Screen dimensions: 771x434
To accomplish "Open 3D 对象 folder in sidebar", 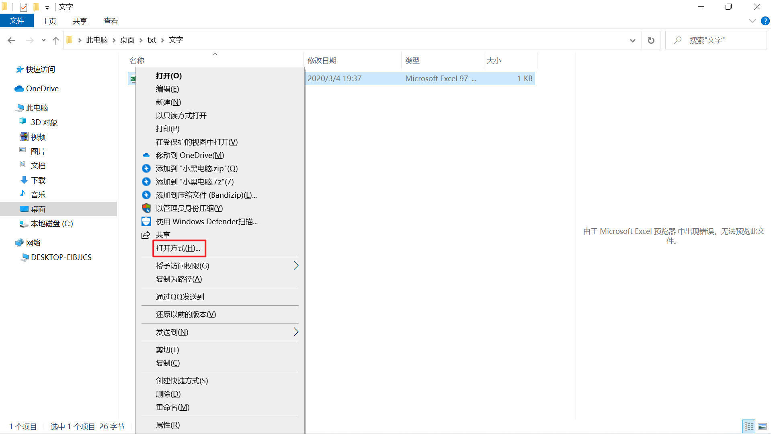I will pos(44,122).
